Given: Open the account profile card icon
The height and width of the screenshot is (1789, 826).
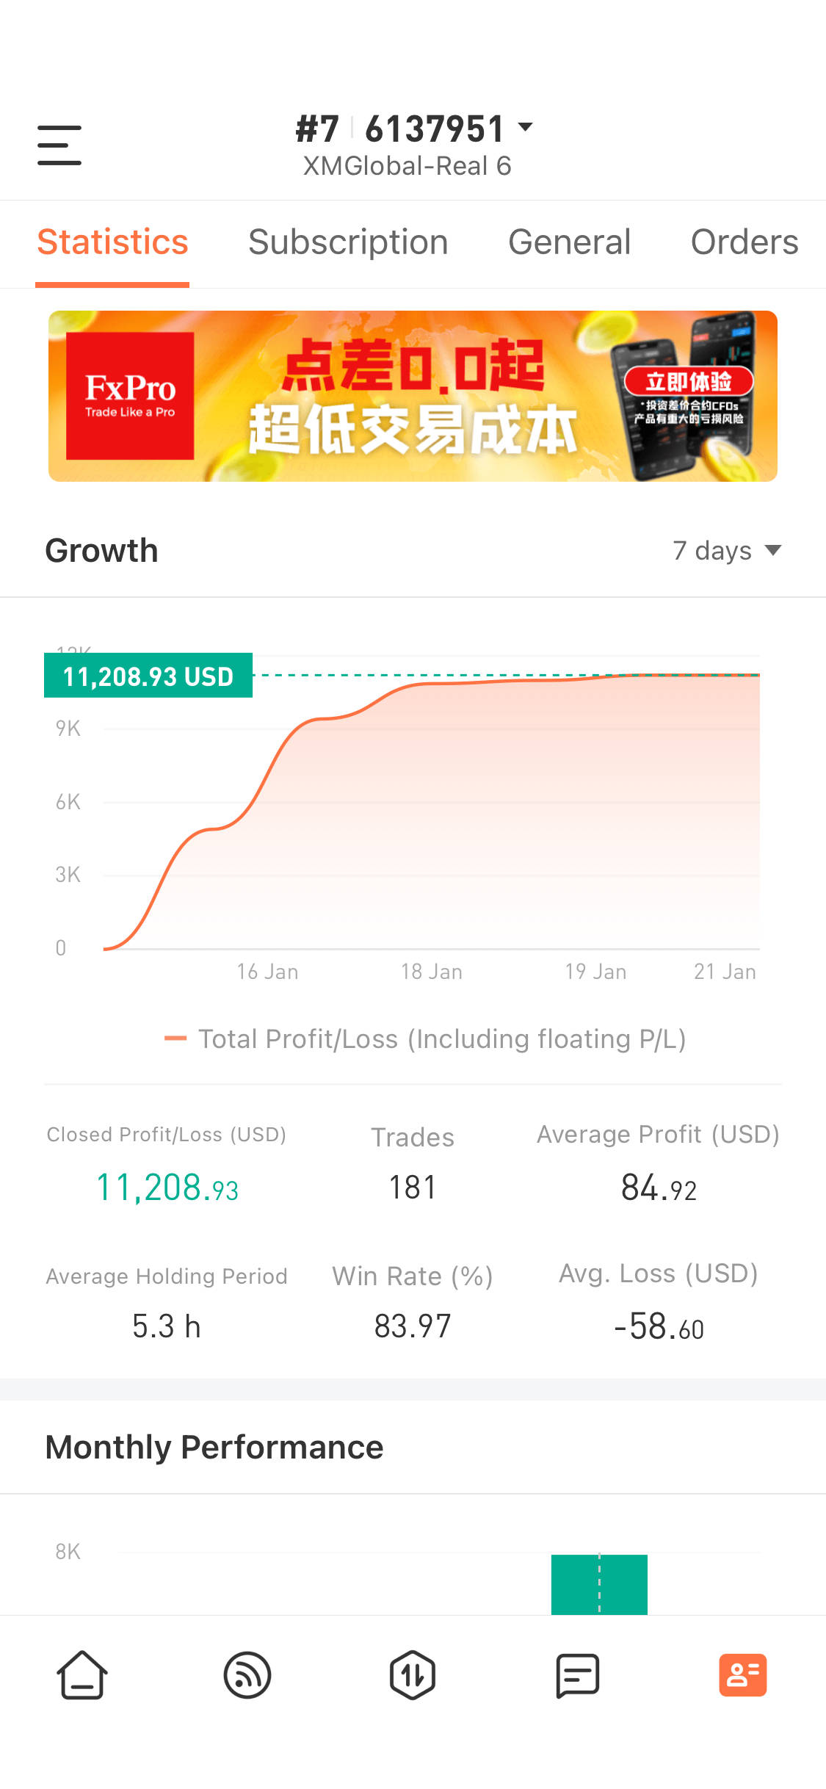Looking at the screenshot, I should pyautogui.click(x=742, y=1675).
